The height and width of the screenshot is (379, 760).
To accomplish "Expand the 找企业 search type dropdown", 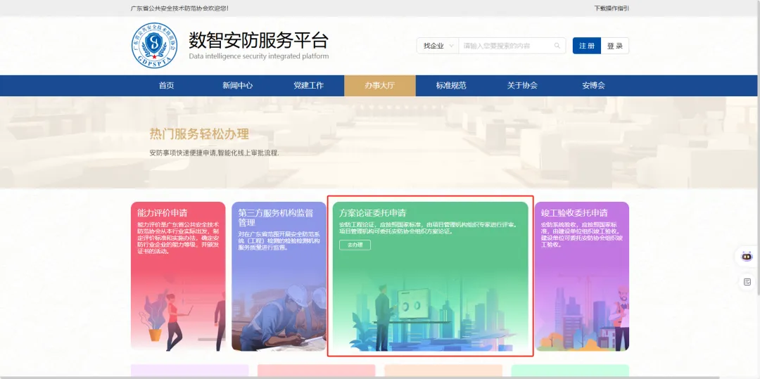I will [x=438, y=46].
